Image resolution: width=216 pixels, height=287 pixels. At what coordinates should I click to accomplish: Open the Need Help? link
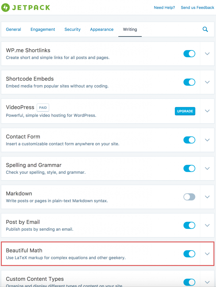pyautogui.click(x=164, y=8)
